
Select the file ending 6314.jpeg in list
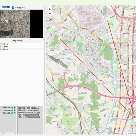pyautogui.click(x=21, y=49)
